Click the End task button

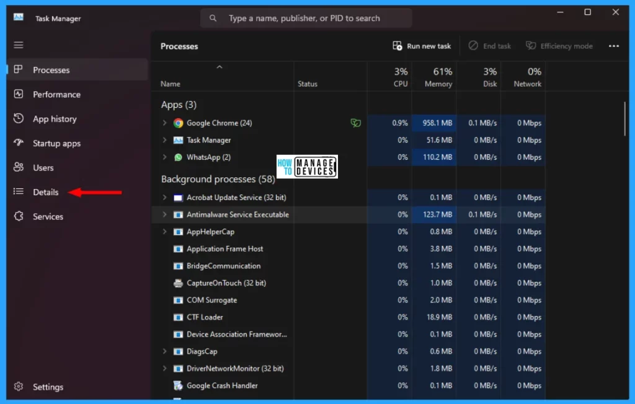(x=490, y=46)
